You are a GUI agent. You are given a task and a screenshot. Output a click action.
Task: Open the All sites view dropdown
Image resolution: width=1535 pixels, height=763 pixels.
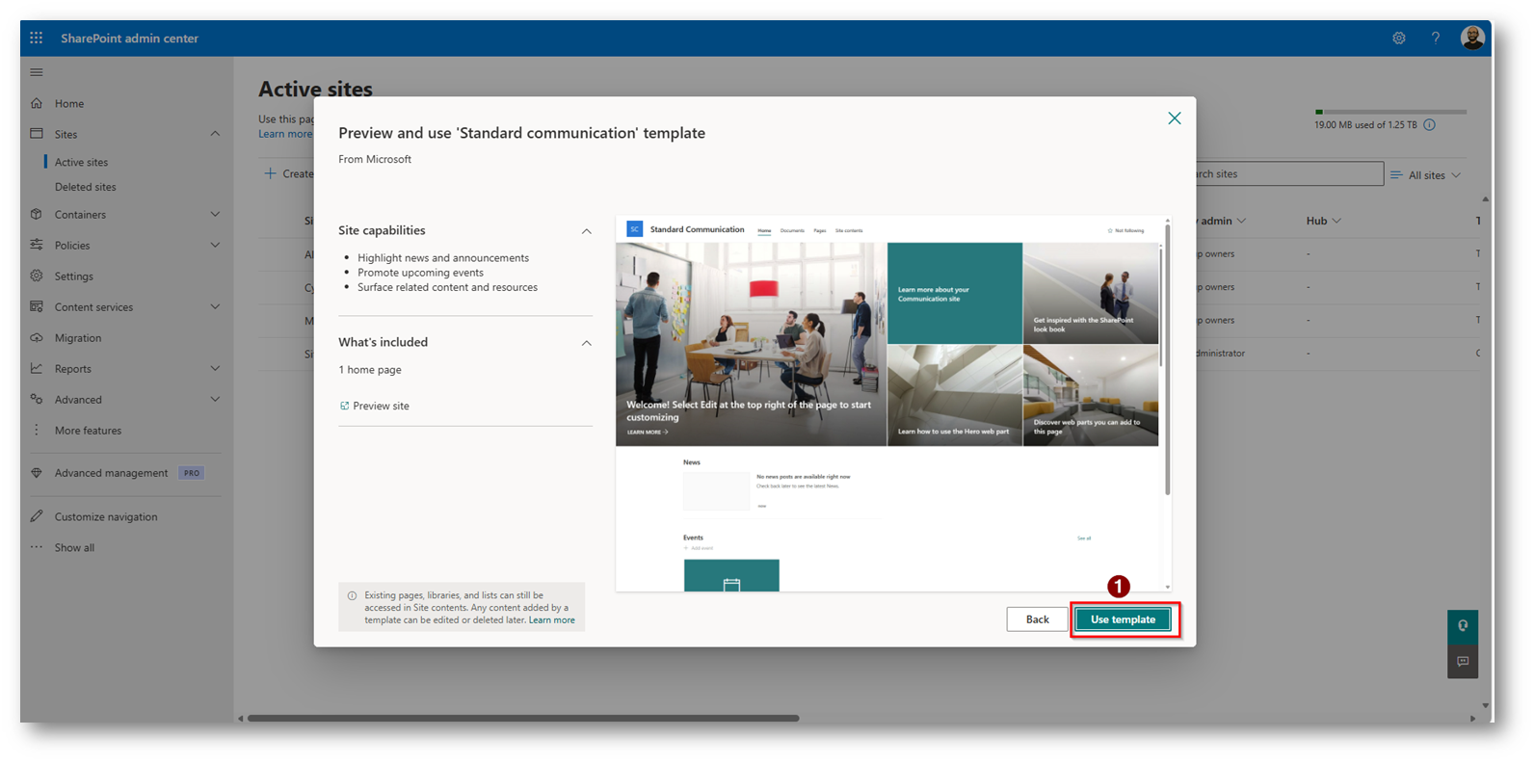tap(1426, 175)
